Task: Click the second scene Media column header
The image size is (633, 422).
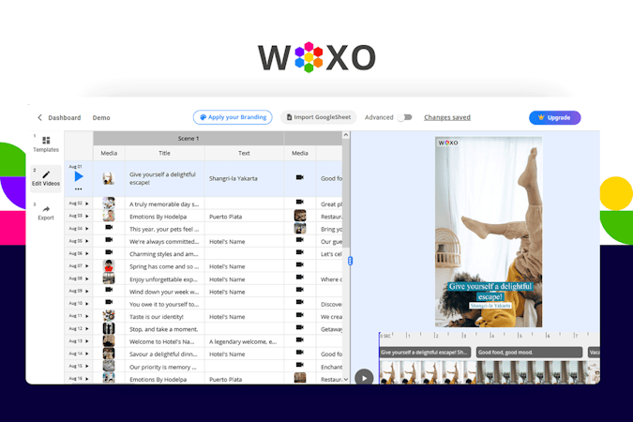Action: pyautogui.click(x=300, y=153)
